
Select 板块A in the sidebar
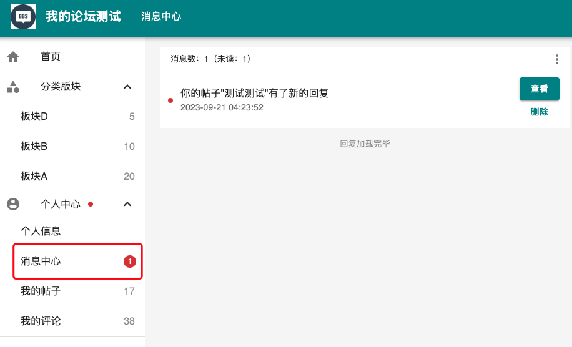[34, 177]
